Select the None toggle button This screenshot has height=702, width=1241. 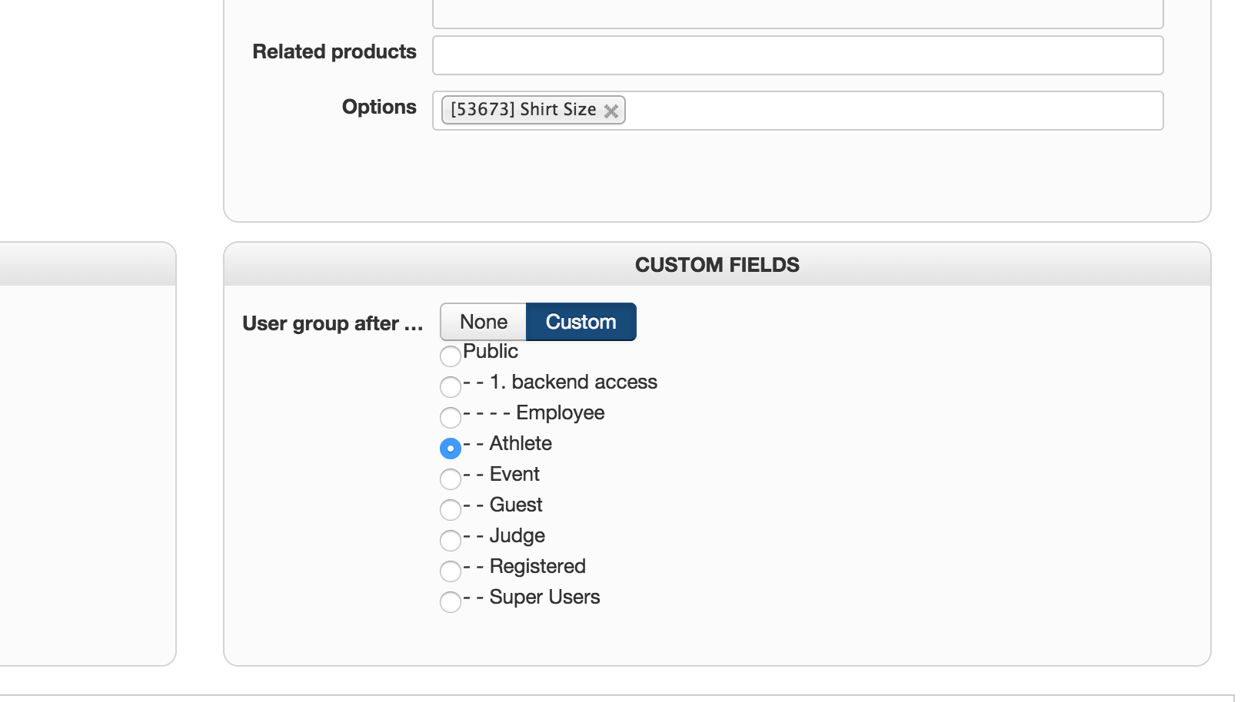pyautogui.click(x=484, y=322)
